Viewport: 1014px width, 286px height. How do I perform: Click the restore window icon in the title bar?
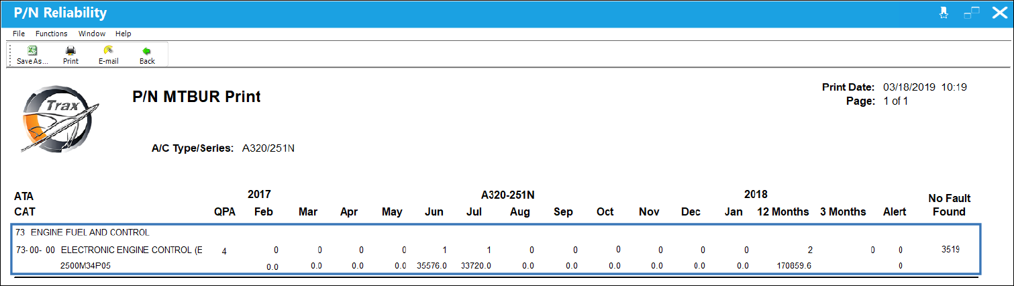point(972,13)
